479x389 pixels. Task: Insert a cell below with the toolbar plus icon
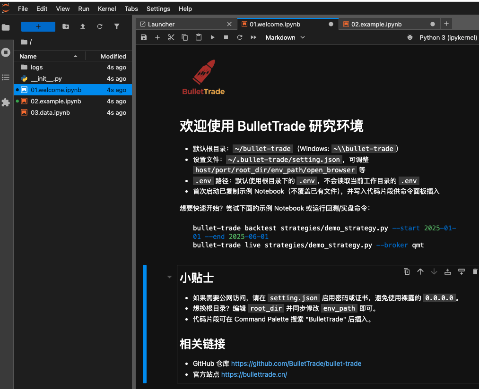pyautogui.click(x=157, y=37)
